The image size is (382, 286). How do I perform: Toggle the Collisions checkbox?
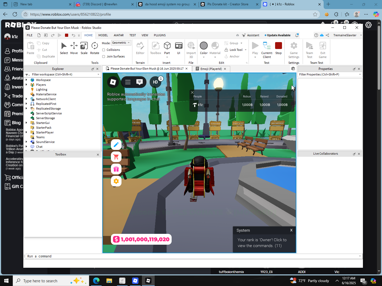point(104,50)
